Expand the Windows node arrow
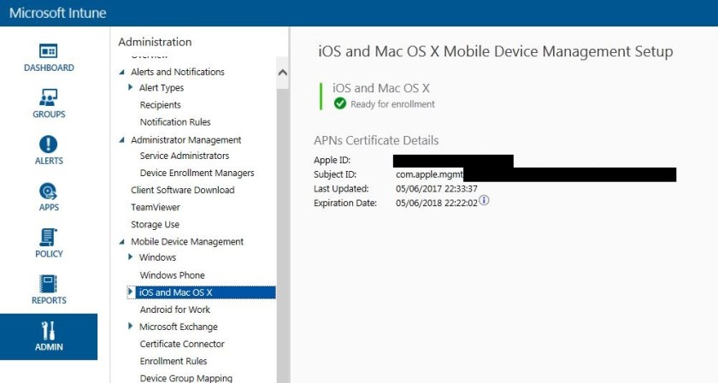 click(131, 257)
